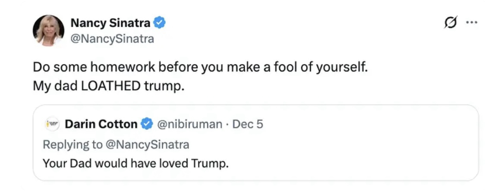Open Darin Cotton's name in quoted tweet
This screenshot has width=485, height=196.
(x=101, y=124)
